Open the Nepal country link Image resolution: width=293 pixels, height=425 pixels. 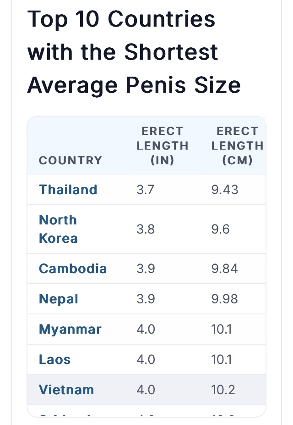click(x=59, y=299)
